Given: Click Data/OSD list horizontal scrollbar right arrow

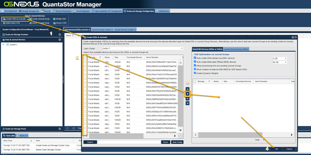Looking at the screenshot, I should 292,135.
